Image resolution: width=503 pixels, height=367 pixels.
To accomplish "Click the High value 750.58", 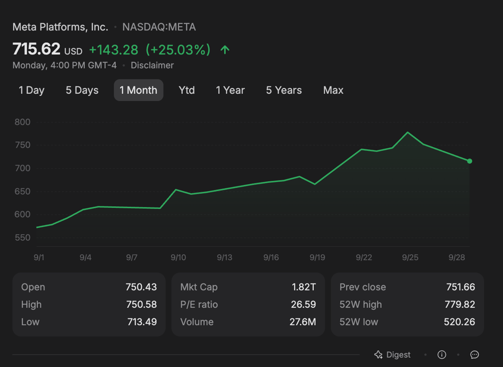I will 141,304.
